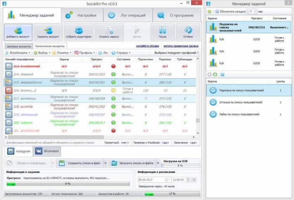Screen dimensions: 294x200
Task: Click Сохранить список в файл button
Action: point(80,163)
